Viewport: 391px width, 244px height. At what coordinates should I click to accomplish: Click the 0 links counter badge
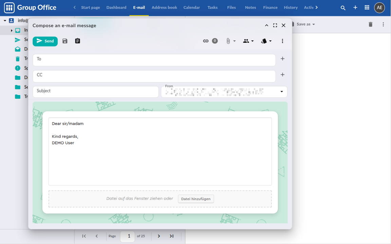pyautogui.click(x=215, y=41)
